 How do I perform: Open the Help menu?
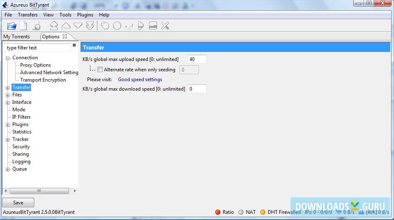pyautogui.click(x=104, y=15)
